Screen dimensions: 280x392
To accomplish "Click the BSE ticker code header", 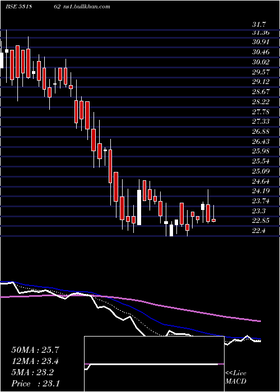I will 32,7.
